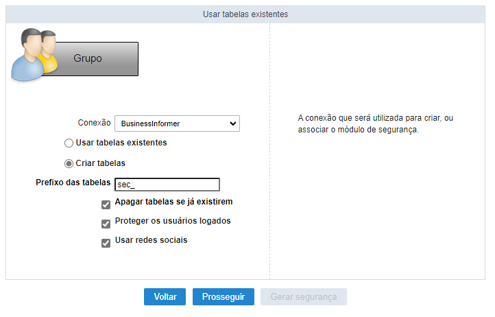Select the Criar tabelas radio button
The image size is (495, 317).
click(69, 164)
